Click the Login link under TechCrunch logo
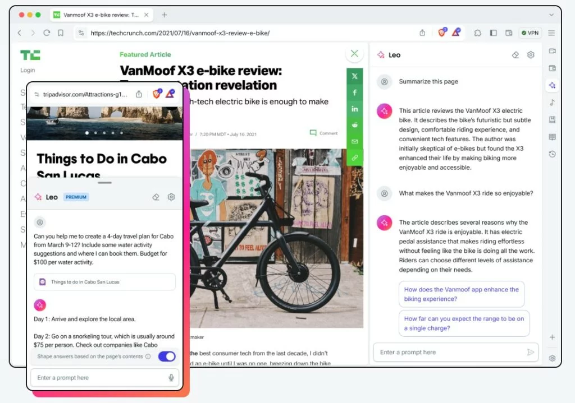The height and width of the screenshot is (403, 575). point(28,70)
